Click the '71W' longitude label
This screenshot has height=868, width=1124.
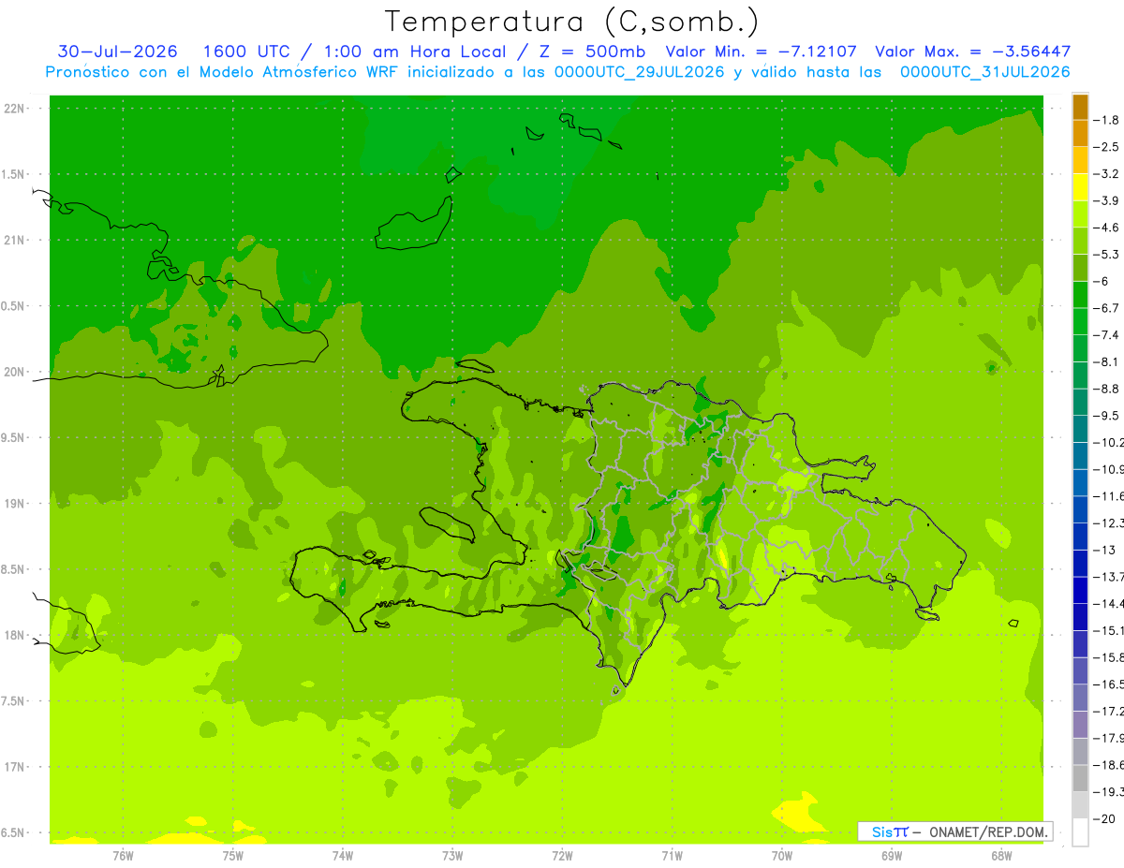point(672,856)
